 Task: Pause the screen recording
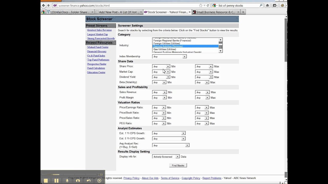click(56, 181)
